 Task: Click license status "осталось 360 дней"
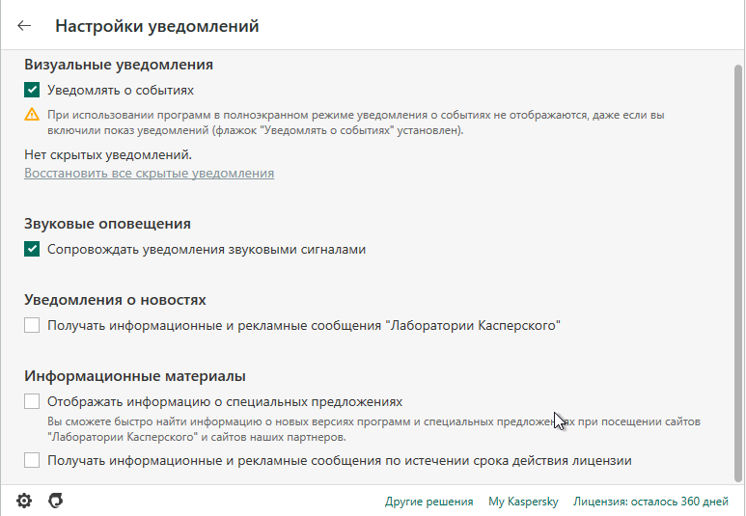tap(650, 502)
